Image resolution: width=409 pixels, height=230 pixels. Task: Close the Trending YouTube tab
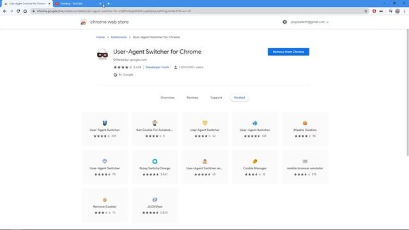pos(100,4)
